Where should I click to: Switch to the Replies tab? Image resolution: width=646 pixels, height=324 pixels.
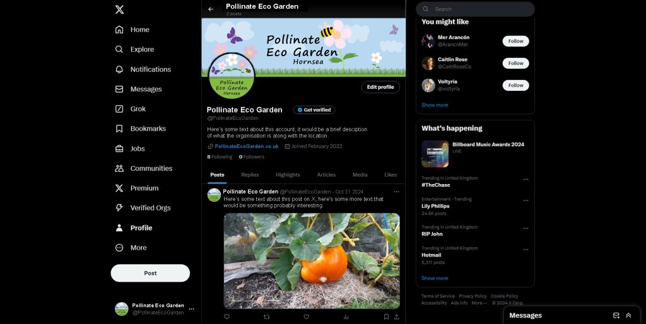[x=250, y=175]
